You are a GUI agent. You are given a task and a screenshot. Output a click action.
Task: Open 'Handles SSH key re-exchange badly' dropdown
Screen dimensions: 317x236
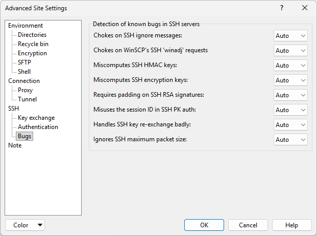click(x=290, y=125)
